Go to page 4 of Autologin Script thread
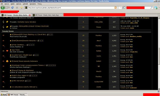The height and width of the screenshot is (96, 160). pyautogui.click(x=55, y=65)
